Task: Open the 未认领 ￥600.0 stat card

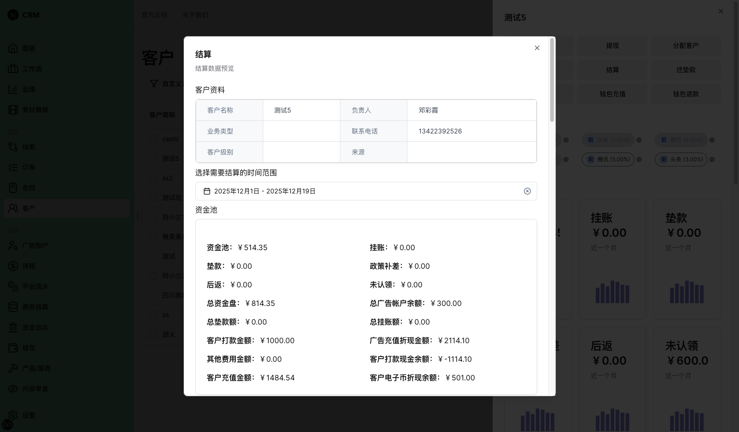Action: pyautogui.click(x=687, y=379)
